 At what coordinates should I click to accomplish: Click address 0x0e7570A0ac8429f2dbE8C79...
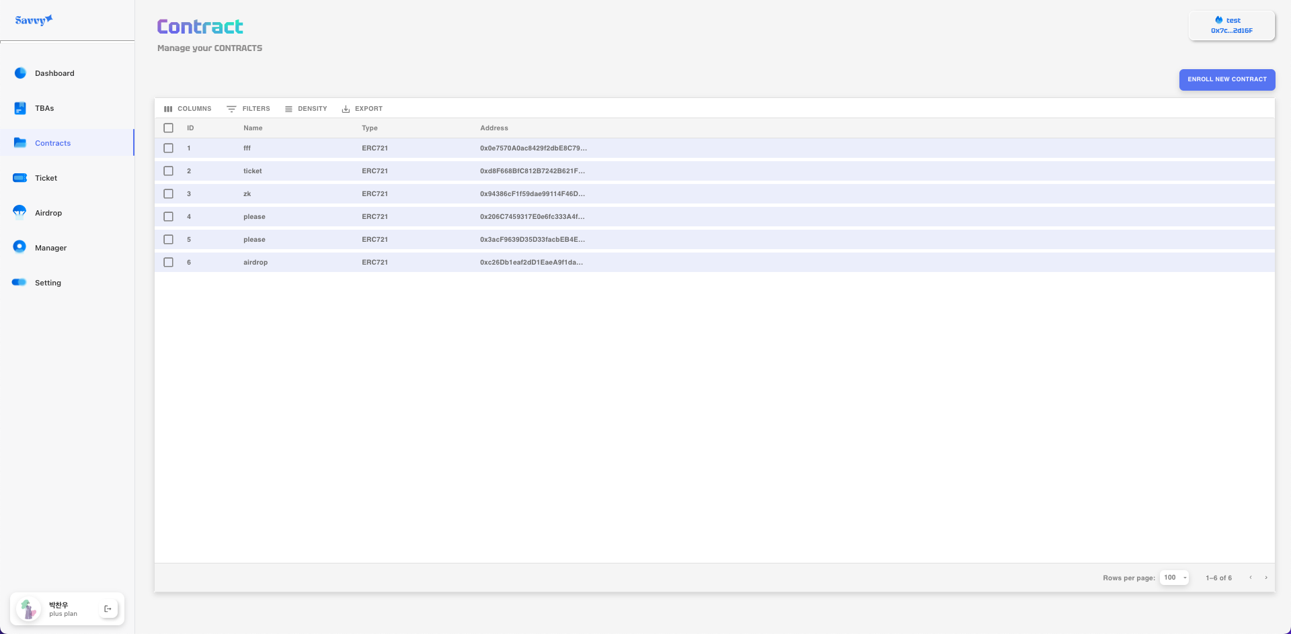(x=533, y=148)
